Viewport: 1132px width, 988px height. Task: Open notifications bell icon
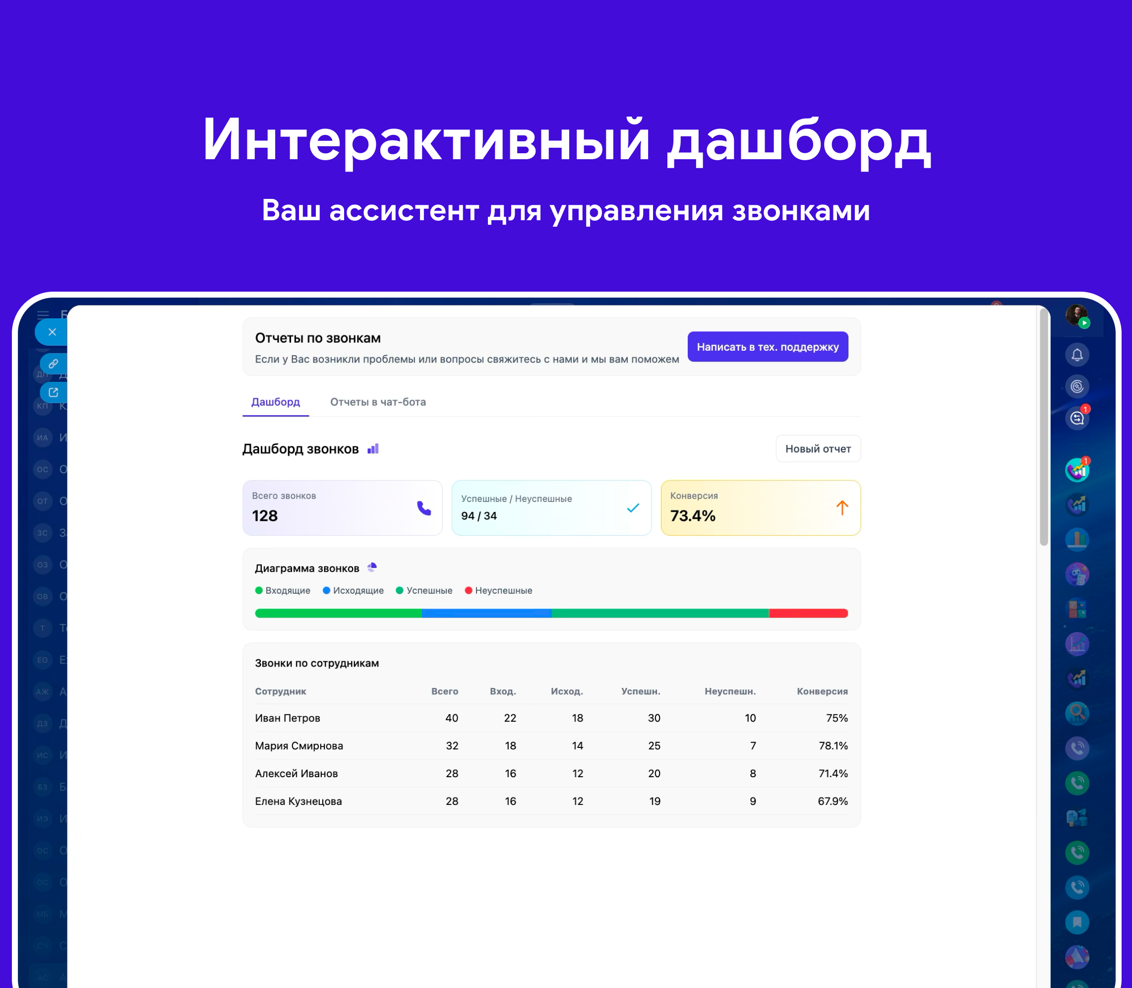click(x=1077, y=355)
